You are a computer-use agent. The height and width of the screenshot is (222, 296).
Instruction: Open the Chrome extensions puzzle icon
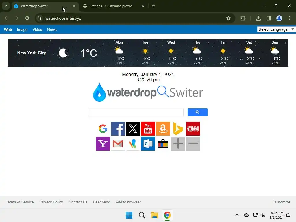coord(243,18)
